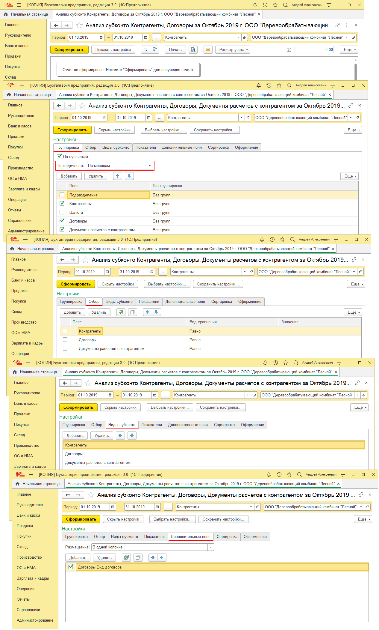Move subconto up in the Виды субконто window
Screen dimensions: 379x630
[x=120, y=436]
